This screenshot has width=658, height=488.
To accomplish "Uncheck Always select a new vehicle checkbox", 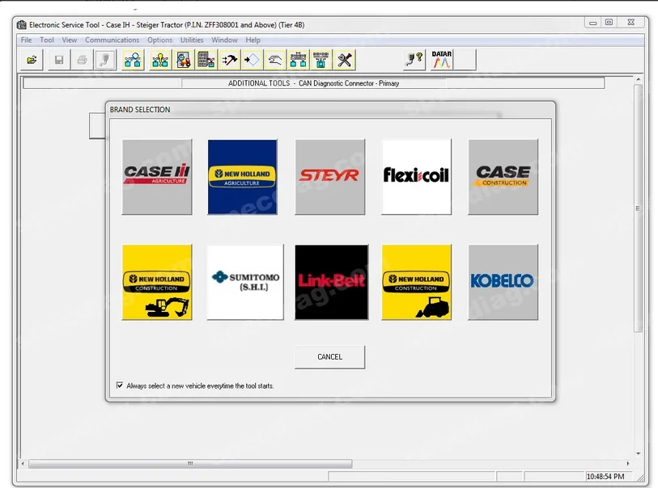I will (121, 385).
